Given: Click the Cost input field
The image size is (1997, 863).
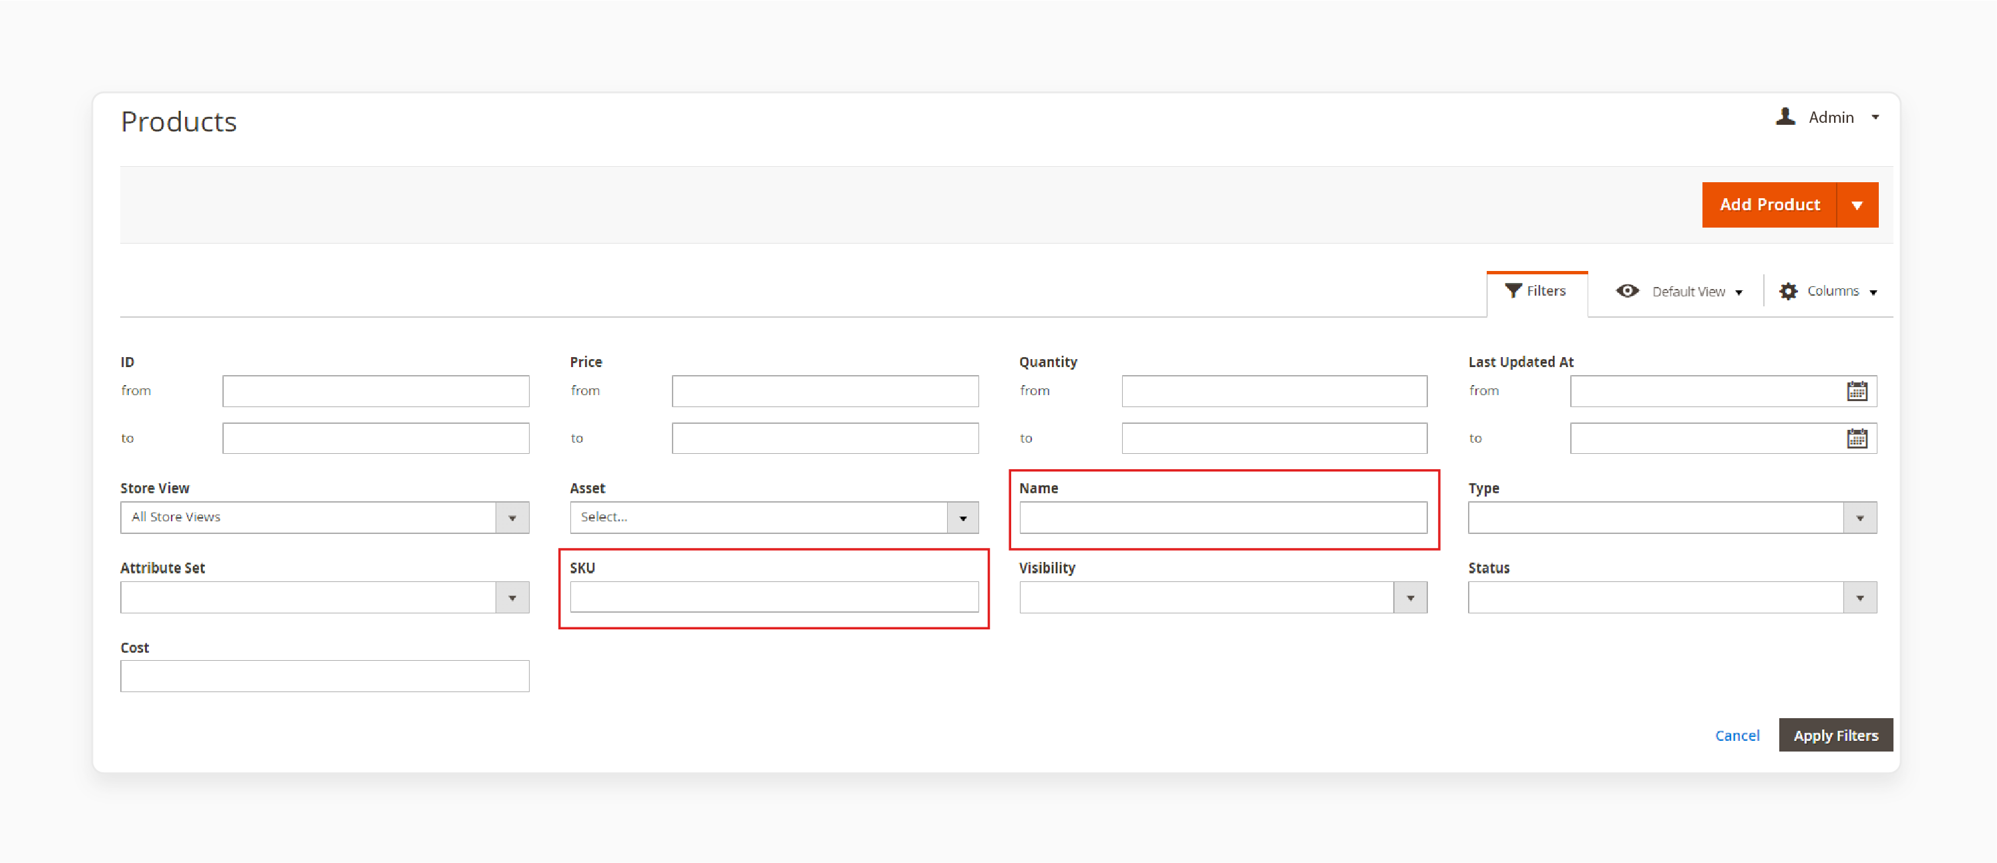Looking at the screenshot, I should click(325, 676).
